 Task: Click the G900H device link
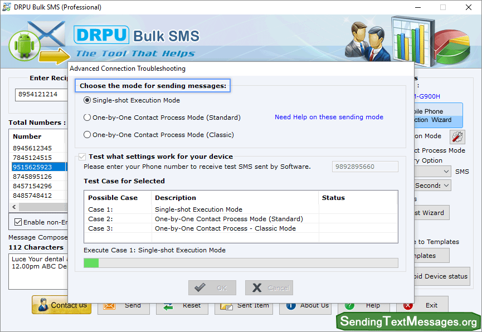pyautogui.click(x=427, y=96)
